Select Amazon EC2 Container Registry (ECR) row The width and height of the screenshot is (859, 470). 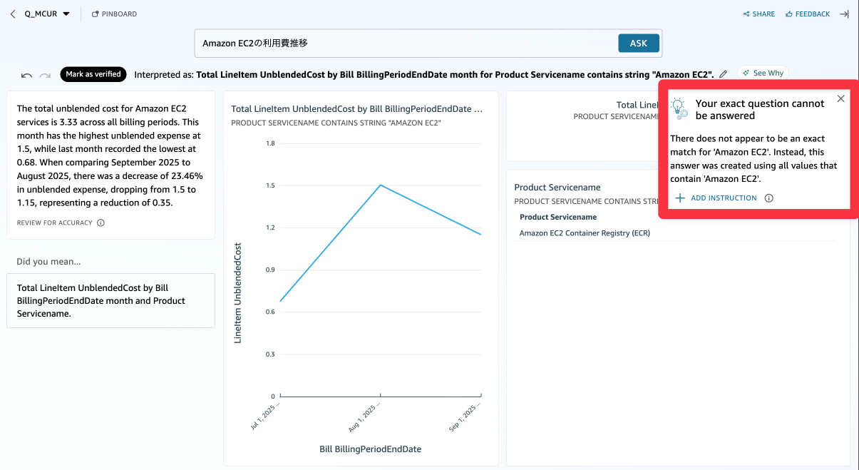pyautogui.click(x=674, y=233)
